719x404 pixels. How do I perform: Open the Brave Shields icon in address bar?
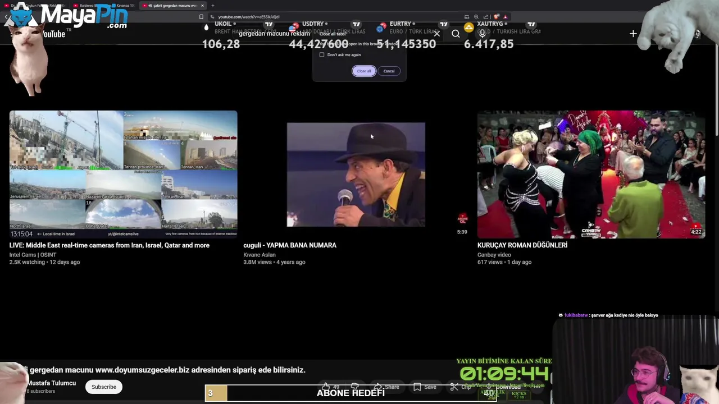[497, 17]
